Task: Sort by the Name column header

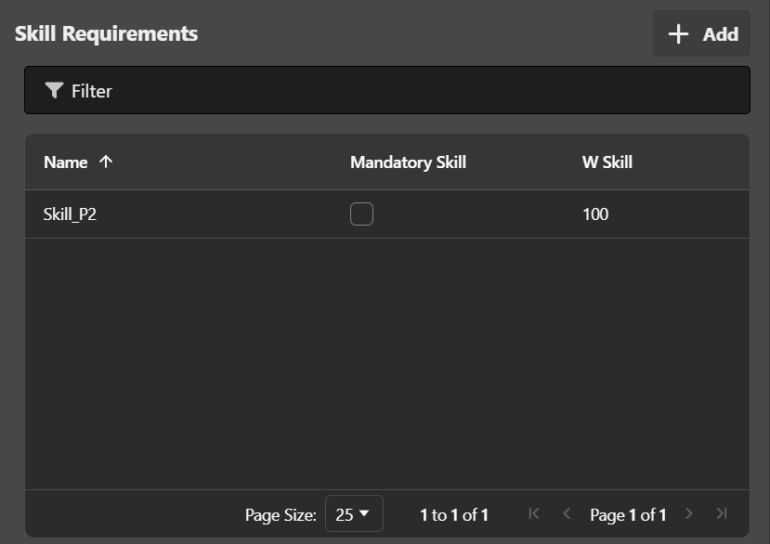Action: (x=66, y=162)
